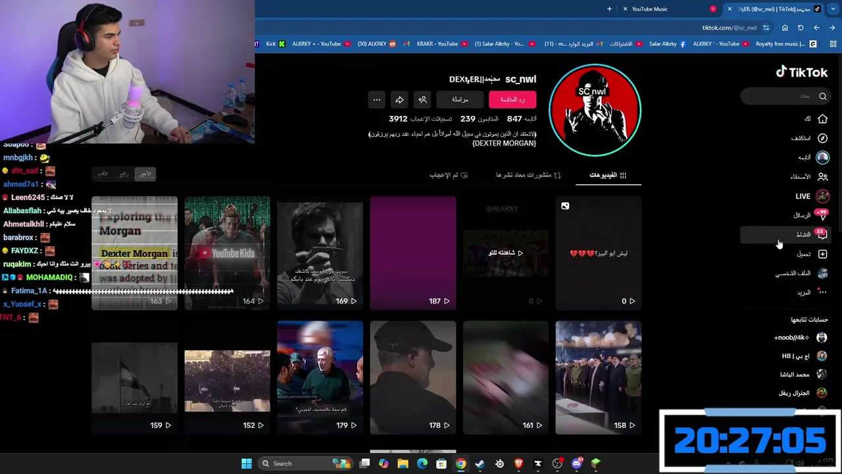The width and height of the screenshot is (842, 474).
Task: Open the Messages icon with 99+ badge
Action: pyautogui.click(x=822, y=215)
